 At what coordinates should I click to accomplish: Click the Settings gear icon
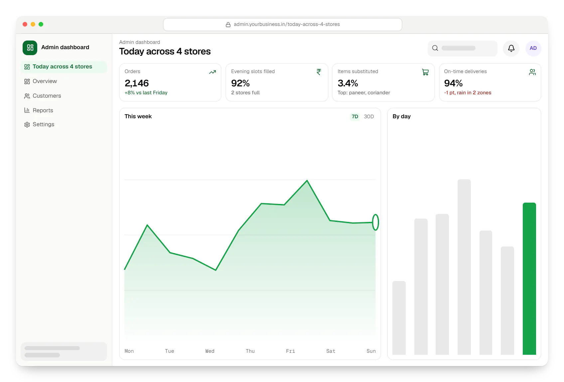[27, 125]
